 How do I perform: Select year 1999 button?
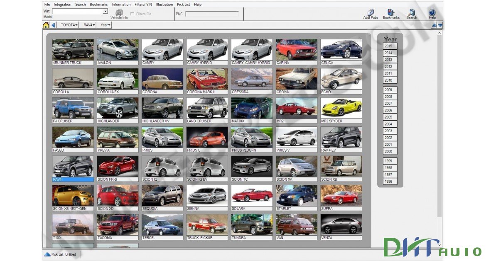390,161
